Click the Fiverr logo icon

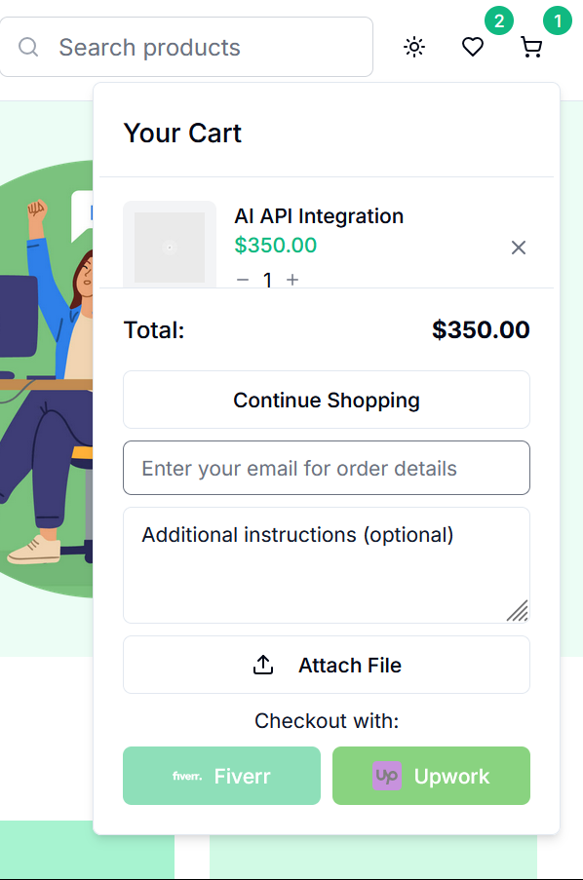[x=187, y=776]
